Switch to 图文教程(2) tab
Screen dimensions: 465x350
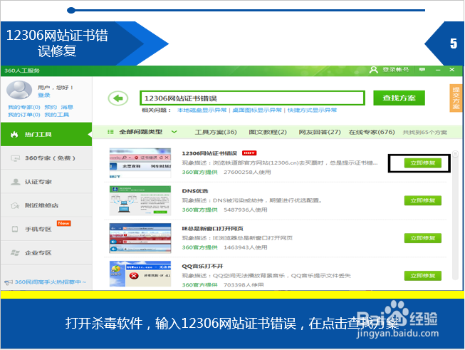pyautogui.click(x=268, y=132)
